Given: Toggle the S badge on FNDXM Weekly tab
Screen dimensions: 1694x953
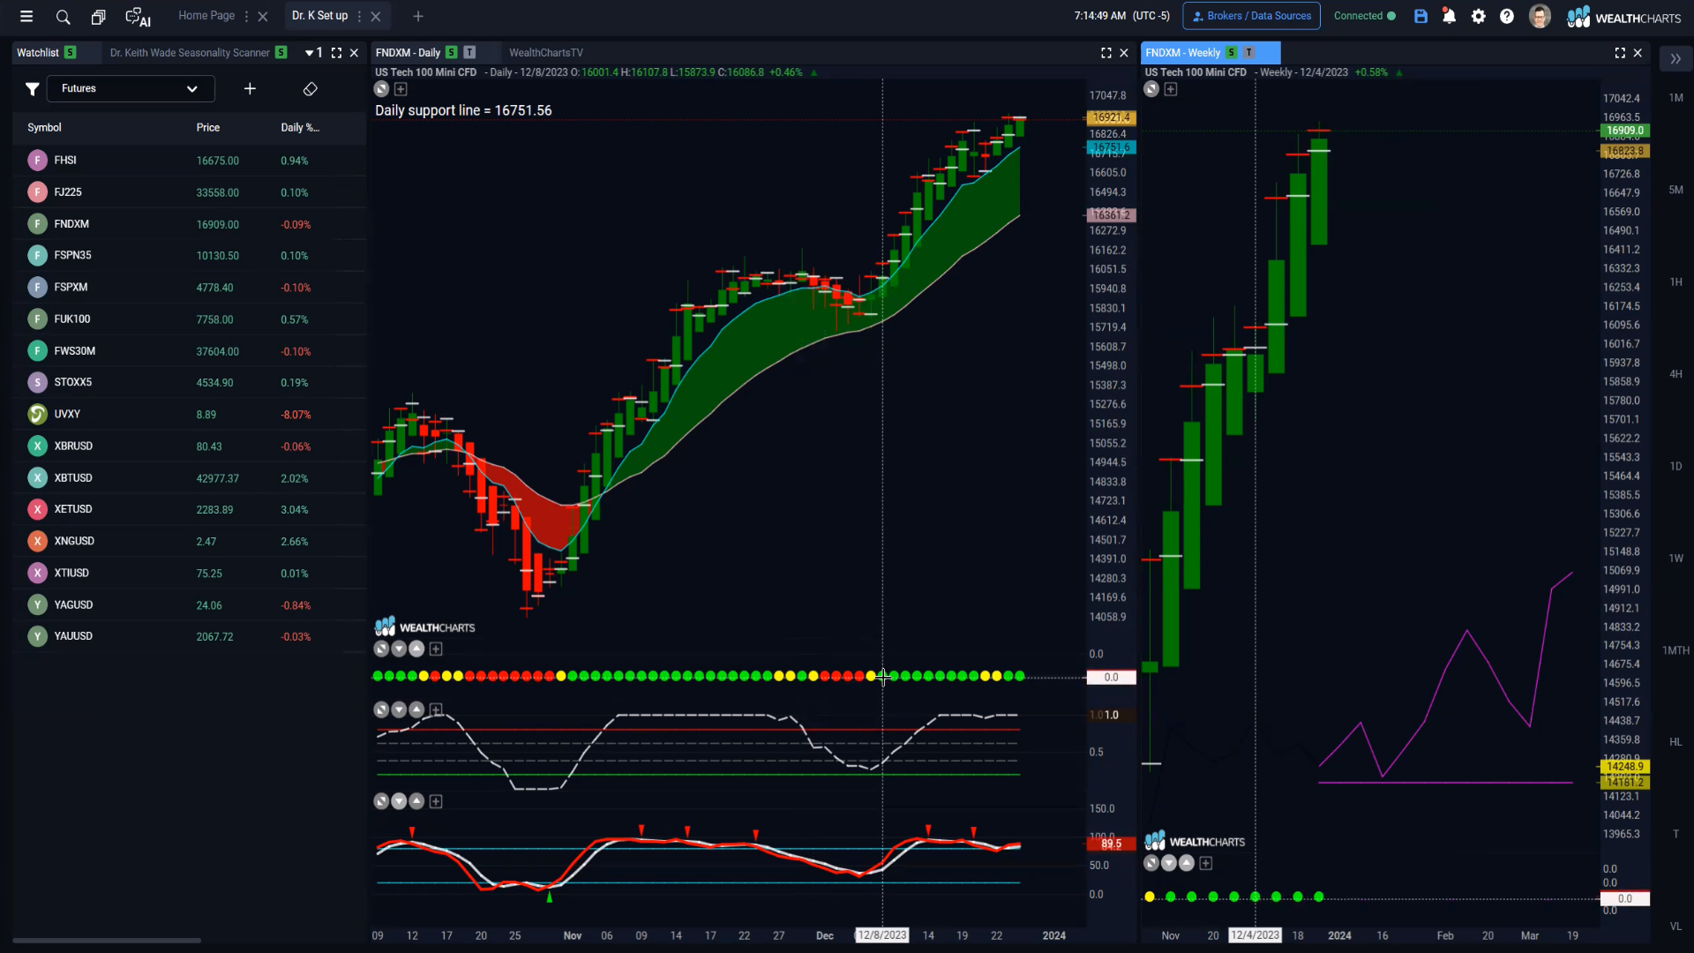Looking at the screenshot, I should click(1231, 53).
